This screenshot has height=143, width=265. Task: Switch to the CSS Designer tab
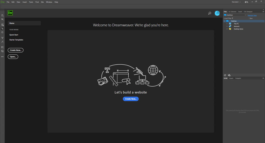pos(248,12)
